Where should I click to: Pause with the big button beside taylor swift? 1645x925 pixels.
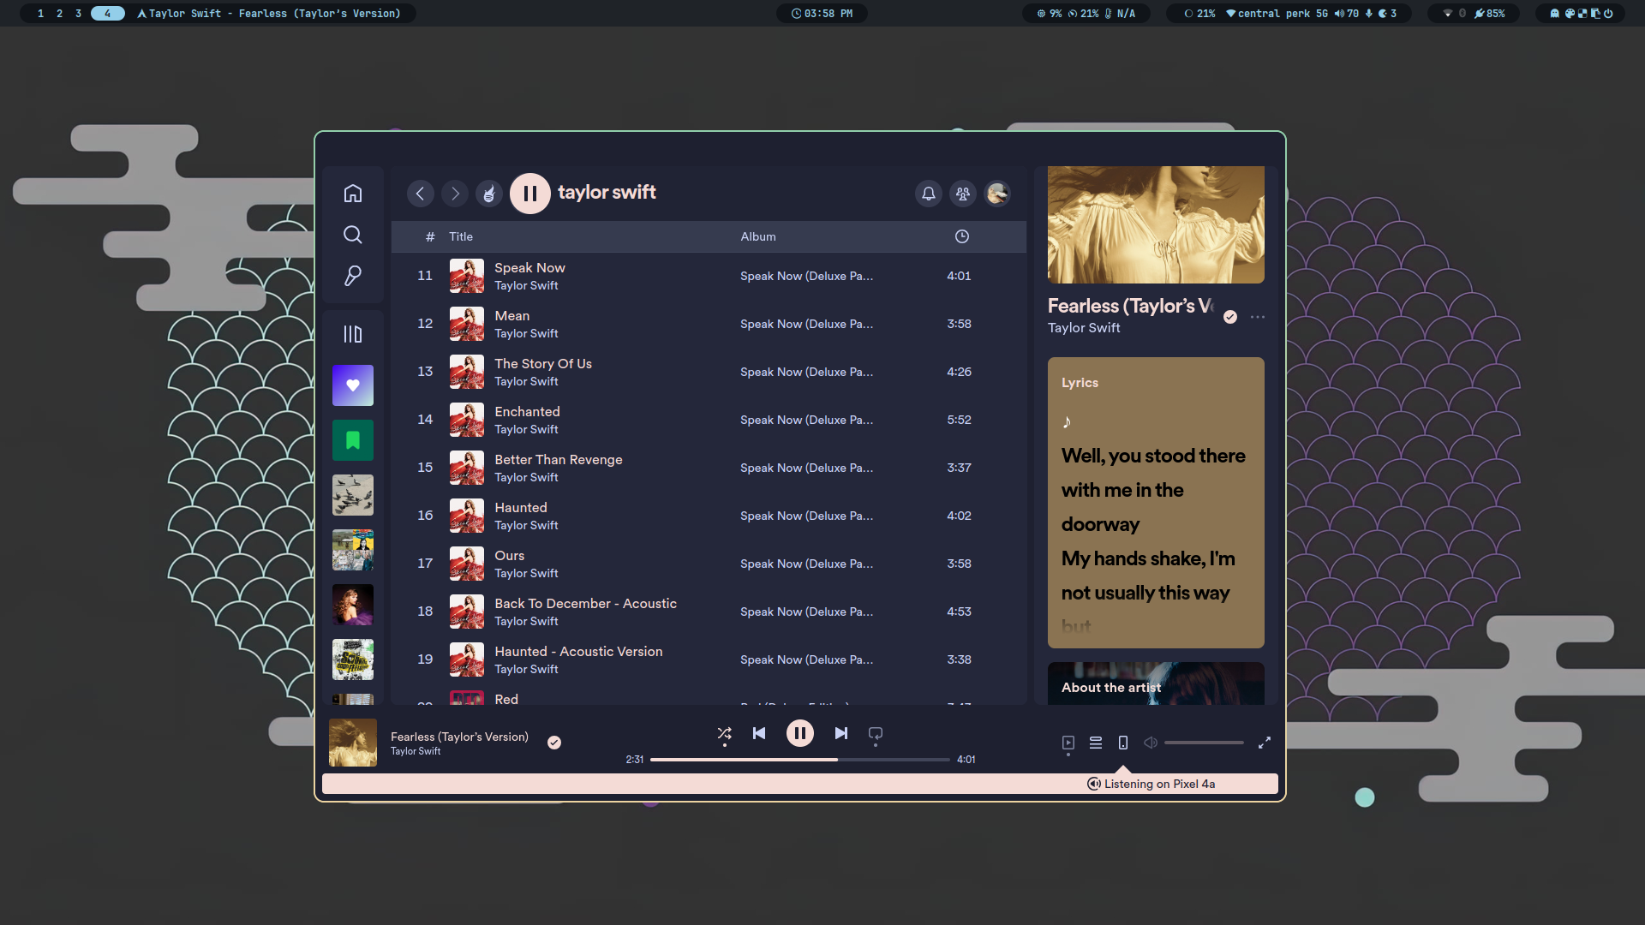tap(529, 194)
